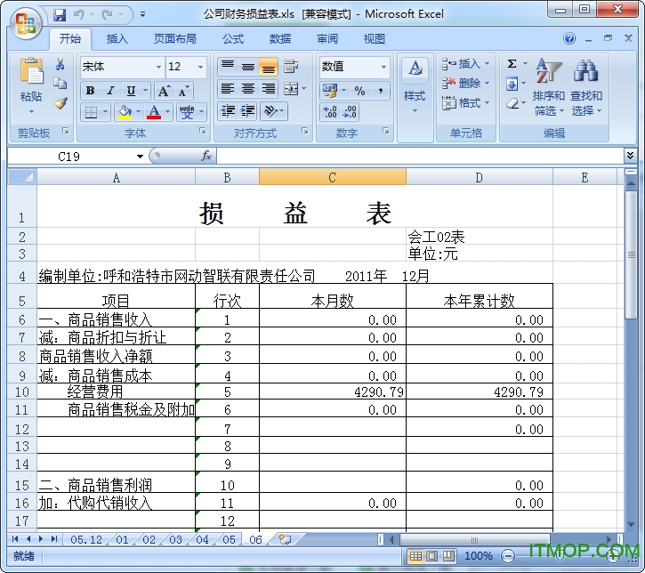Toggle italic formatting
This screenshot has width=645, height=573.
(110, 91)
